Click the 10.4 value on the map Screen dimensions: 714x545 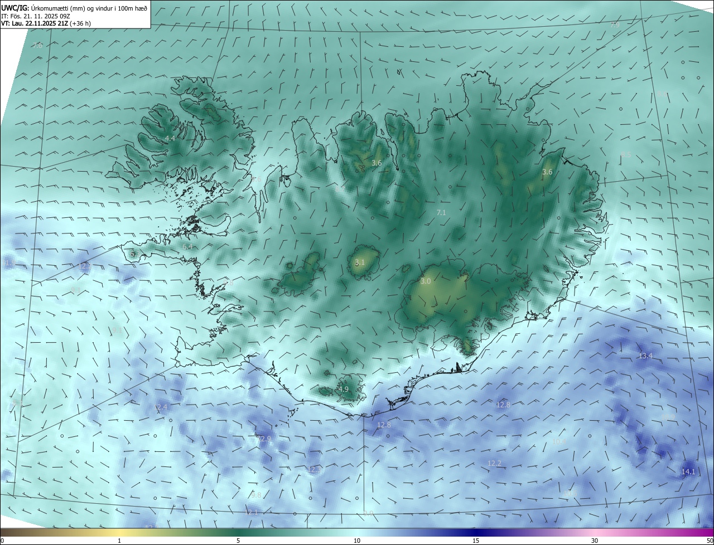pos(559,441)
